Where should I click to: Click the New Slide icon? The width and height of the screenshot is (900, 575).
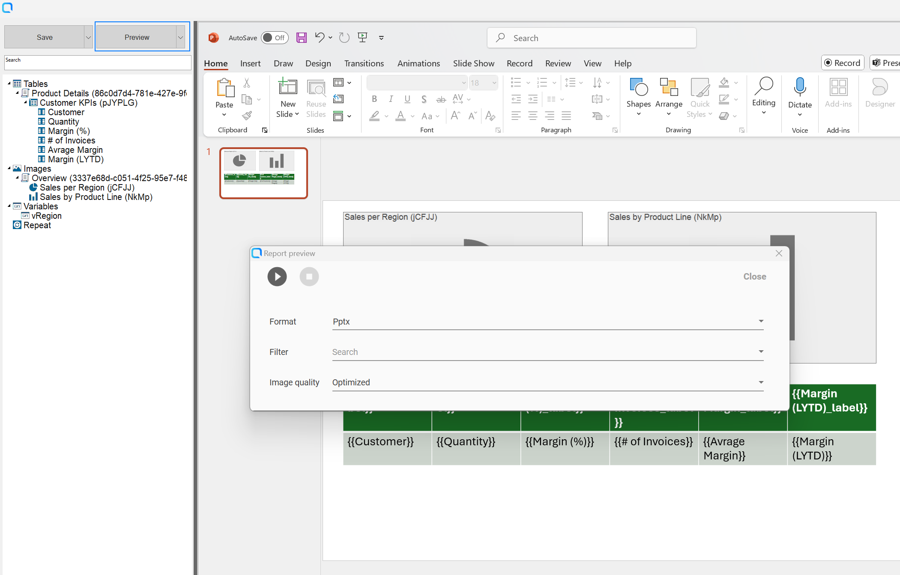pyautogui.click(x=288, y=87)
